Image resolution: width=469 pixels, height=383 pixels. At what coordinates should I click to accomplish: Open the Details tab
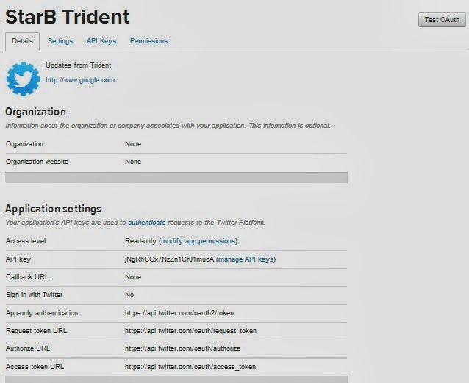point(23,41)
